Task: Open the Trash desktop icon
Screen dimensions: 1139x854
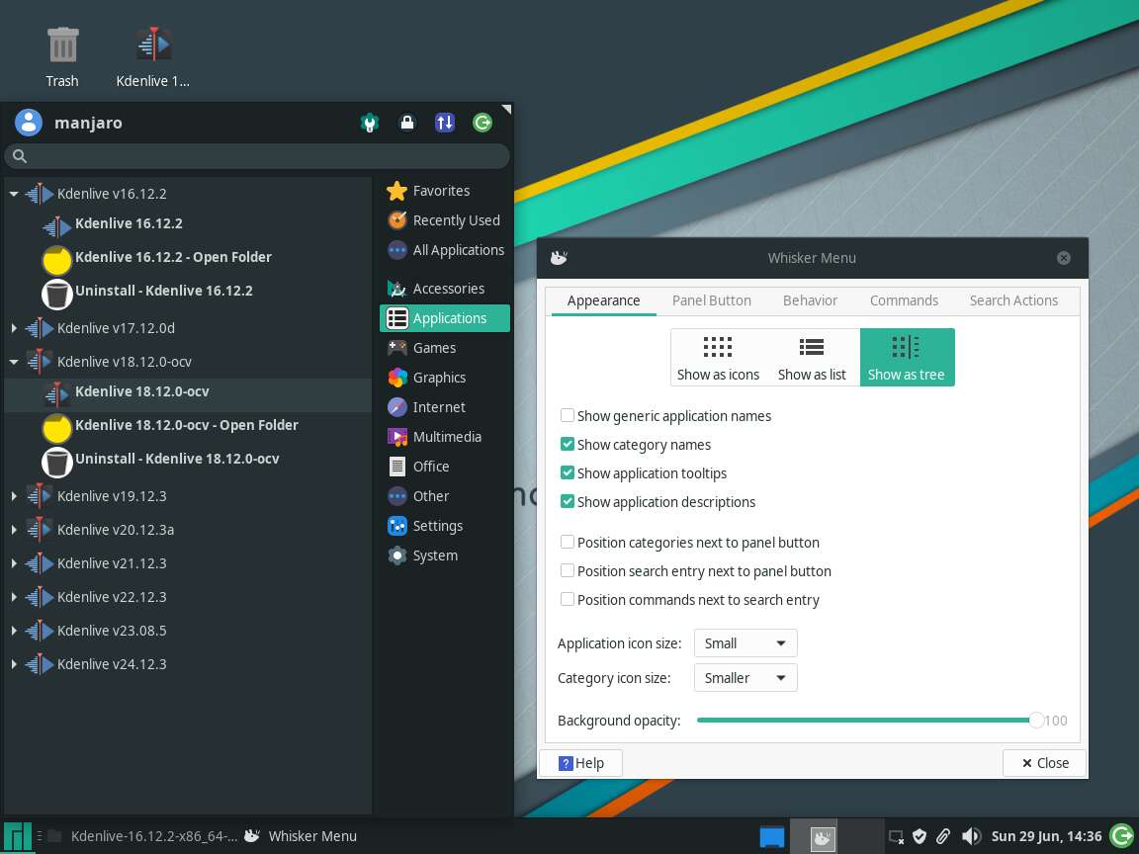Action: click(x=62, y=55)
